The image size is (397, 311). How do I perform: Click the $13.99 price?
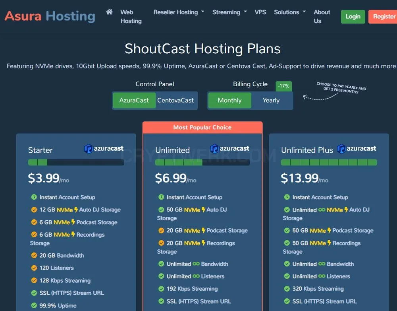click(x=300, y=178)
